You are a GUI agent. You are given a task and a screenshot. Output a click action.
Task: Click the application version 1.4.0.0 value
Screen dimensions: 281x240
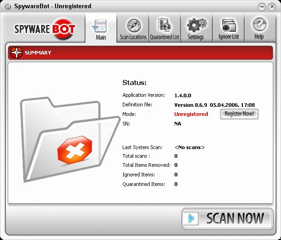click(x=183, y=95)
